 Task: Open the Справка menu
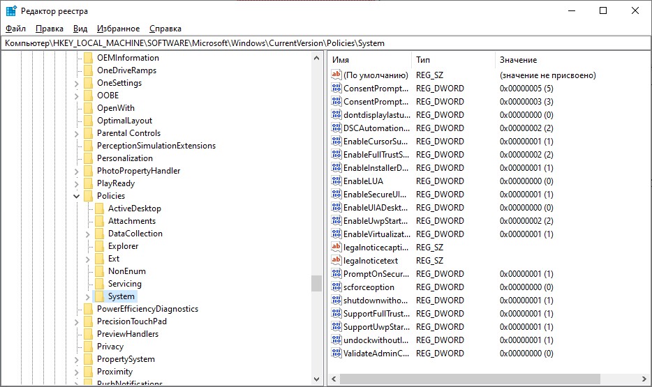click(165, 29)
